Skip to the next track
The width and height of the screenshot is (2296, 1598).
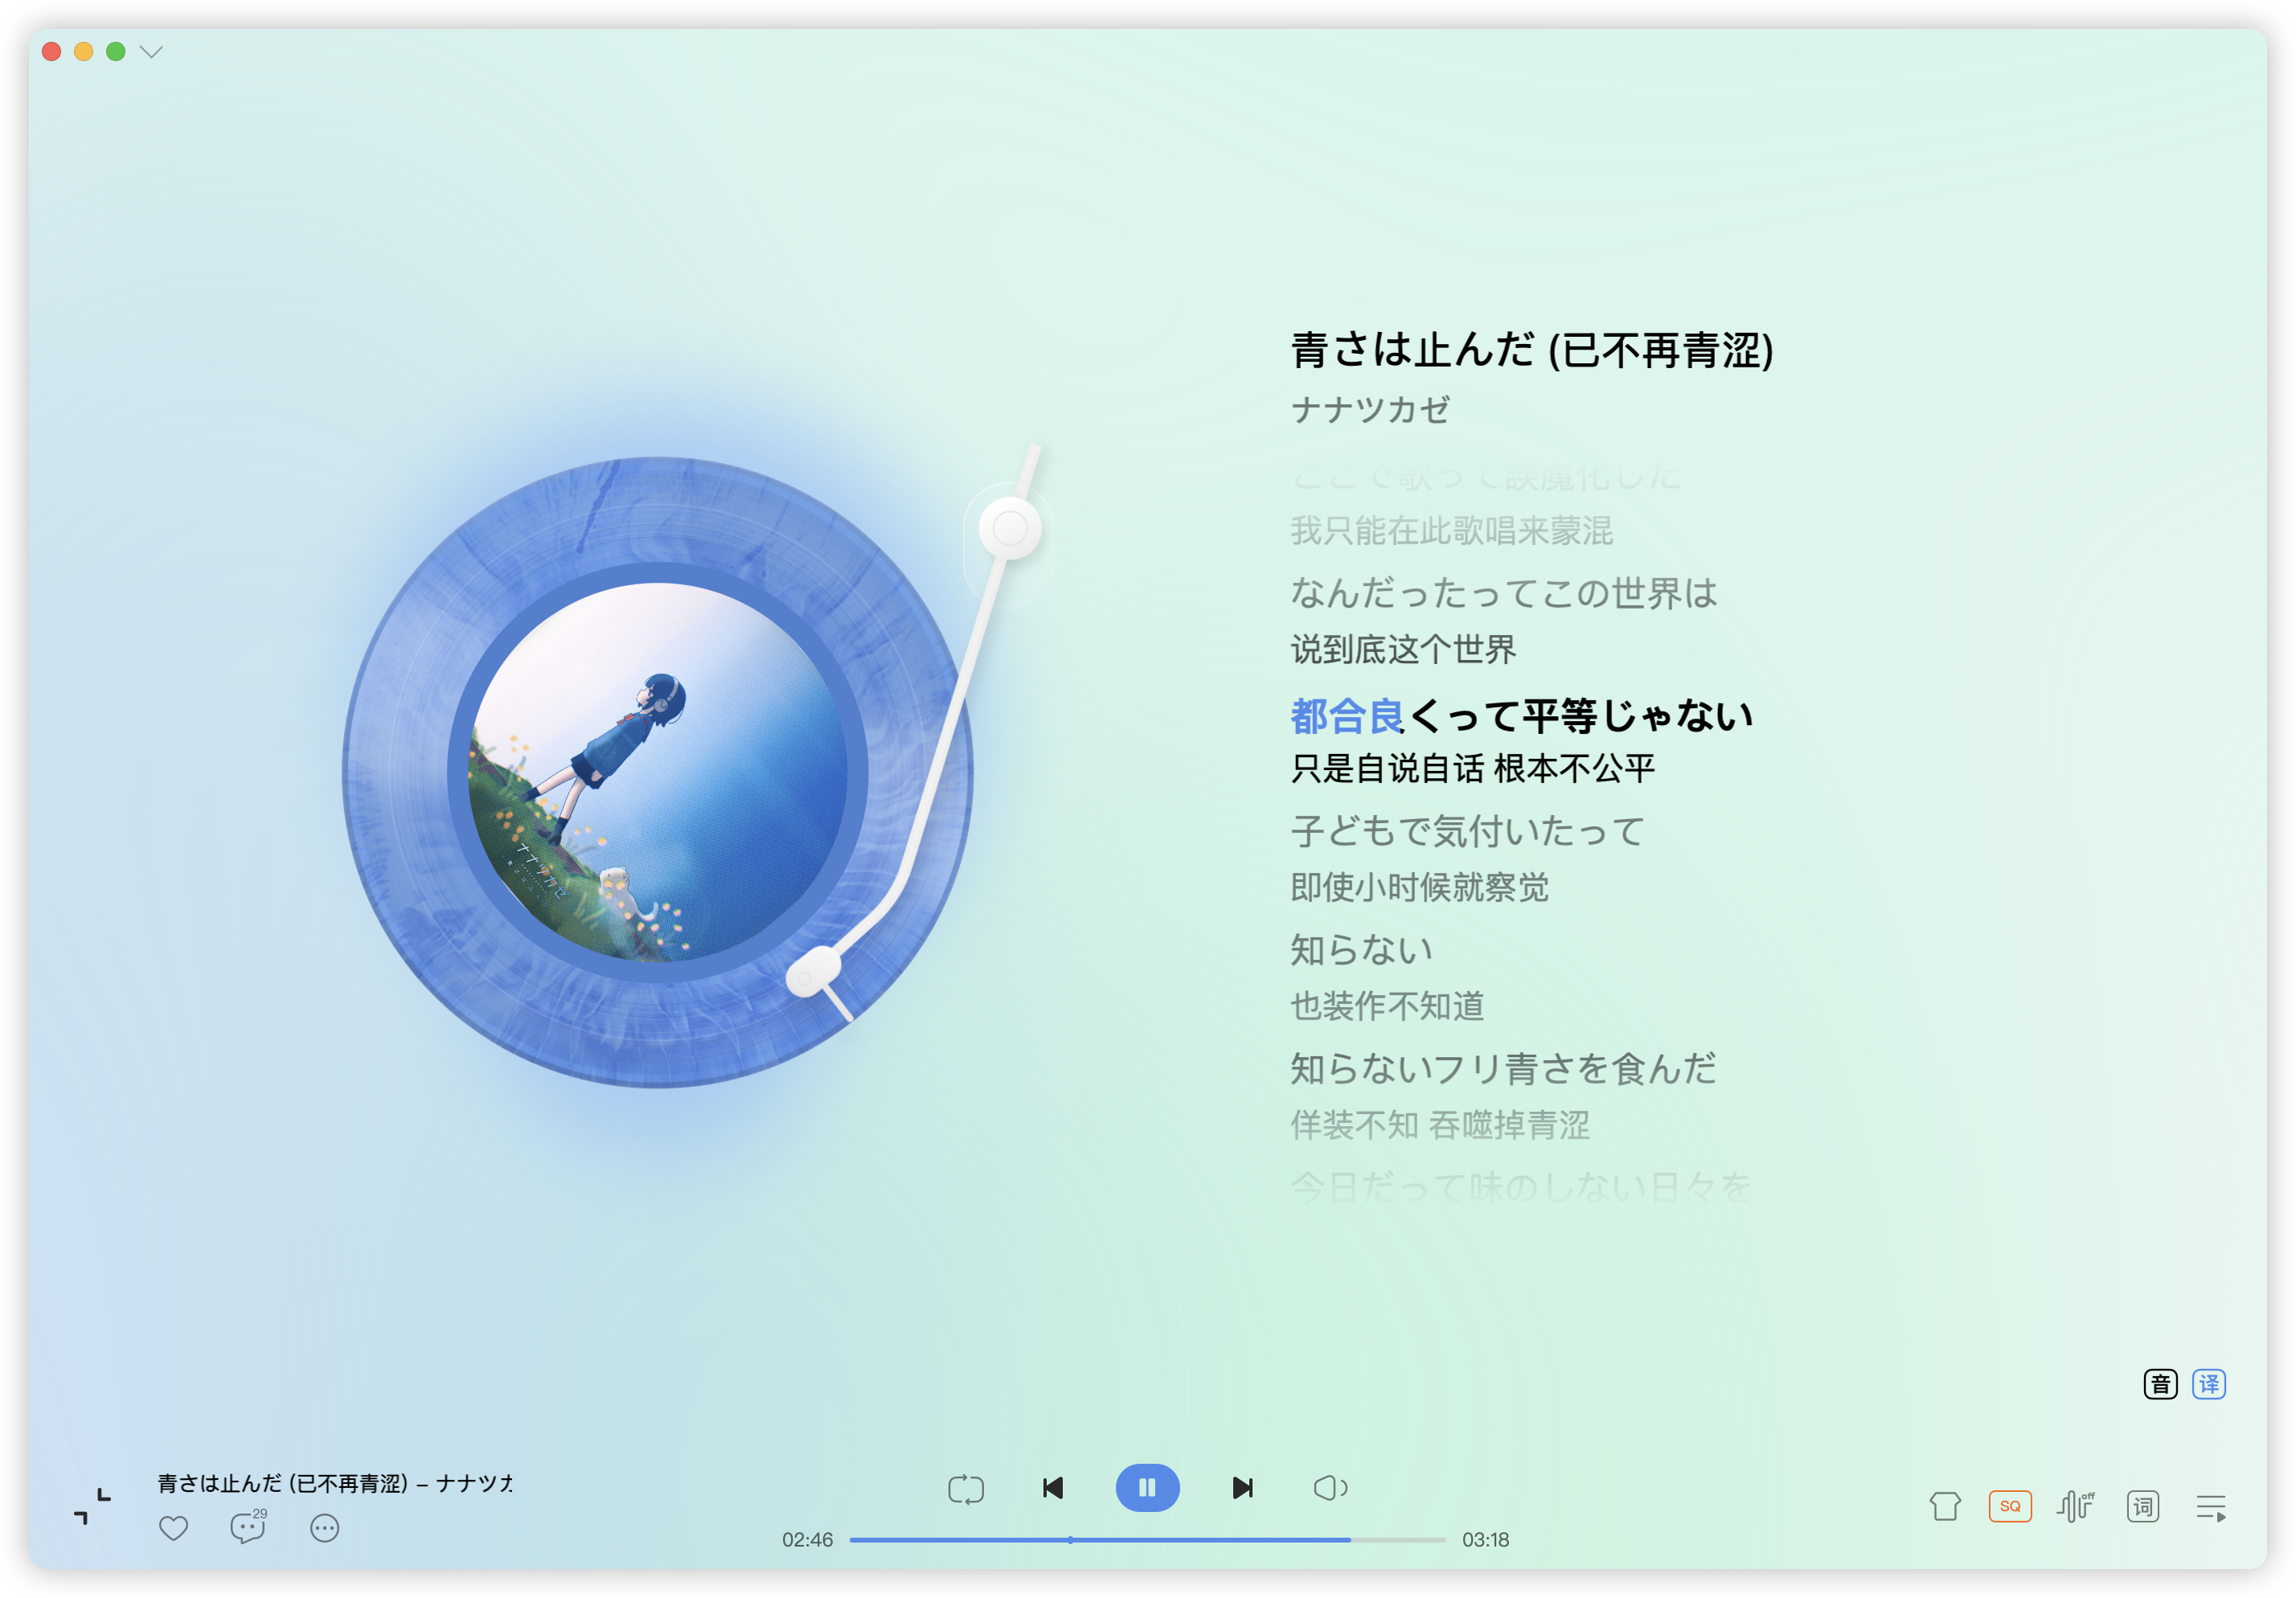pyautogui.click(x=1242, y=1488)
